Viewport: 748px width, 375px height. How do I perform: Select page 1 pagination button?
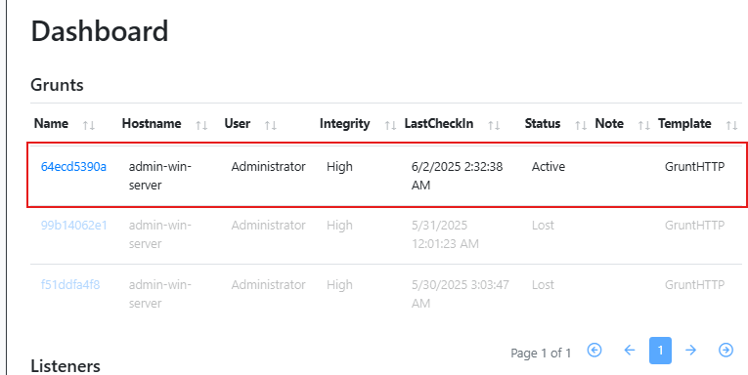[660, 351]
